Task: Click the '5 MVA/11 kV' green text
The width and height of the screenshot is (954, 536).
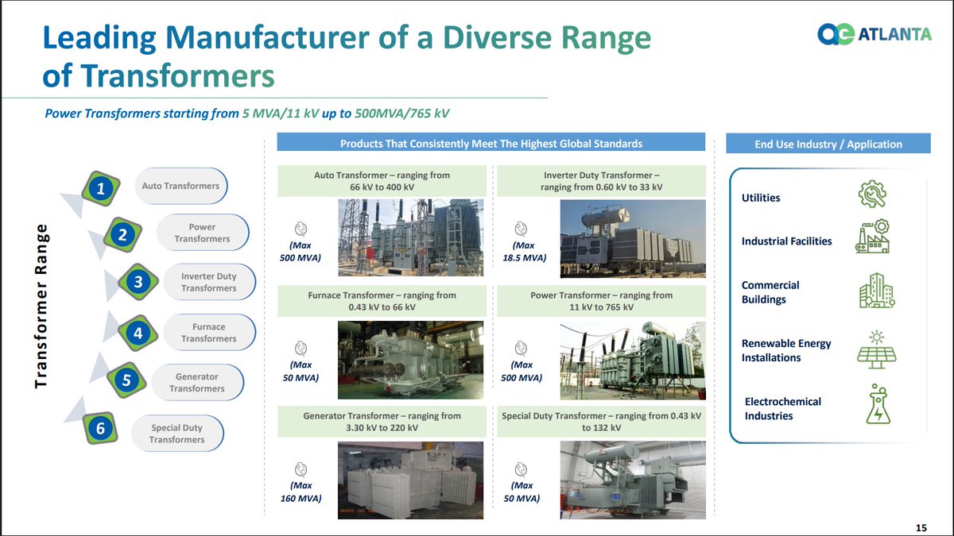Action: [280, 114]
